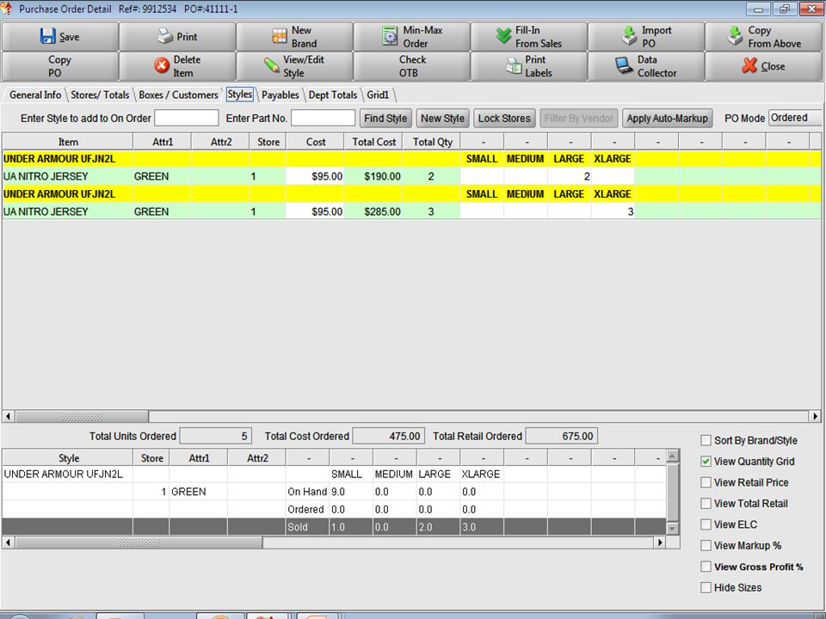The image size is (826, 619).
Task: Click the style grid scroll up arrow
Action: point(672,456)
